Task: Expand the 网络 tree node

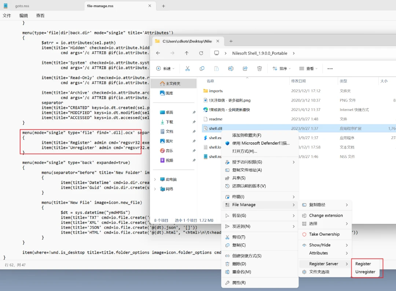Action: click(155, 189)
